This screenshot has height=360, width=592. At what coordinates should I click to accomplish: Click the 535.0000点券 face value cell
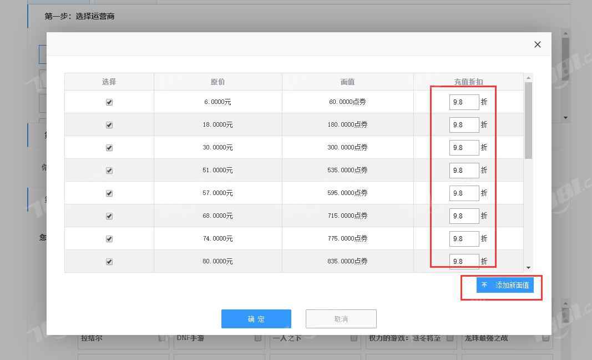point(347,170)
